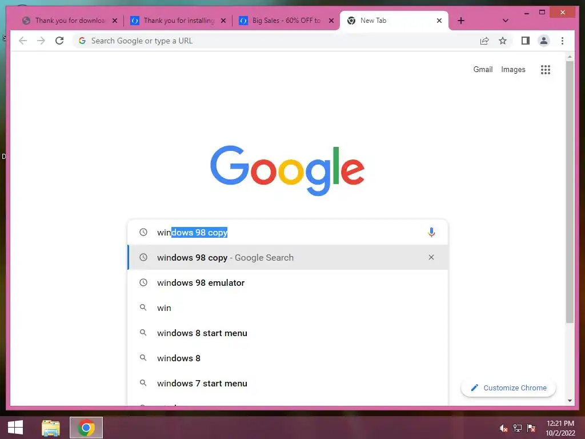Click the page vertical scrollbar thumb
The width and height of the screenshot is (585, 439).
coord(570,192)
